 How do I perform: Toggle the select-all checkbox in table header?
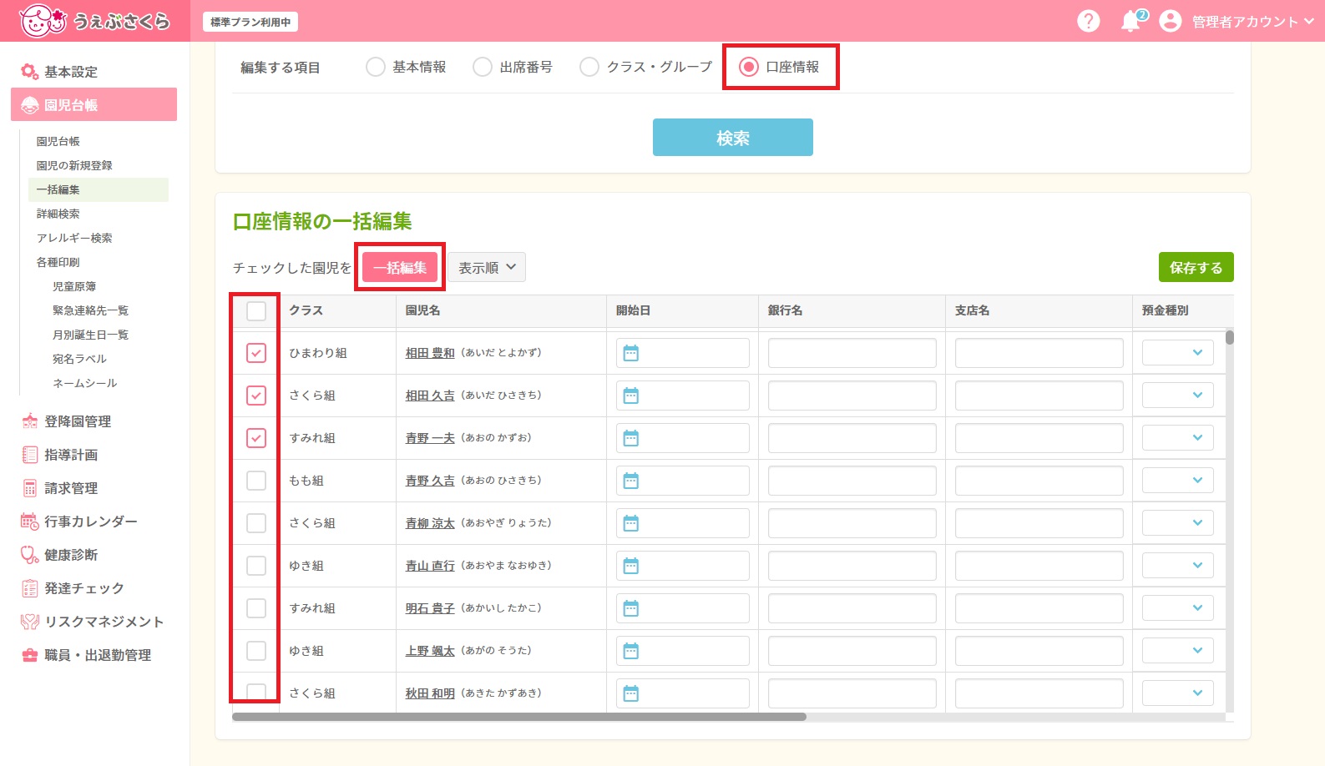(256, 311)
